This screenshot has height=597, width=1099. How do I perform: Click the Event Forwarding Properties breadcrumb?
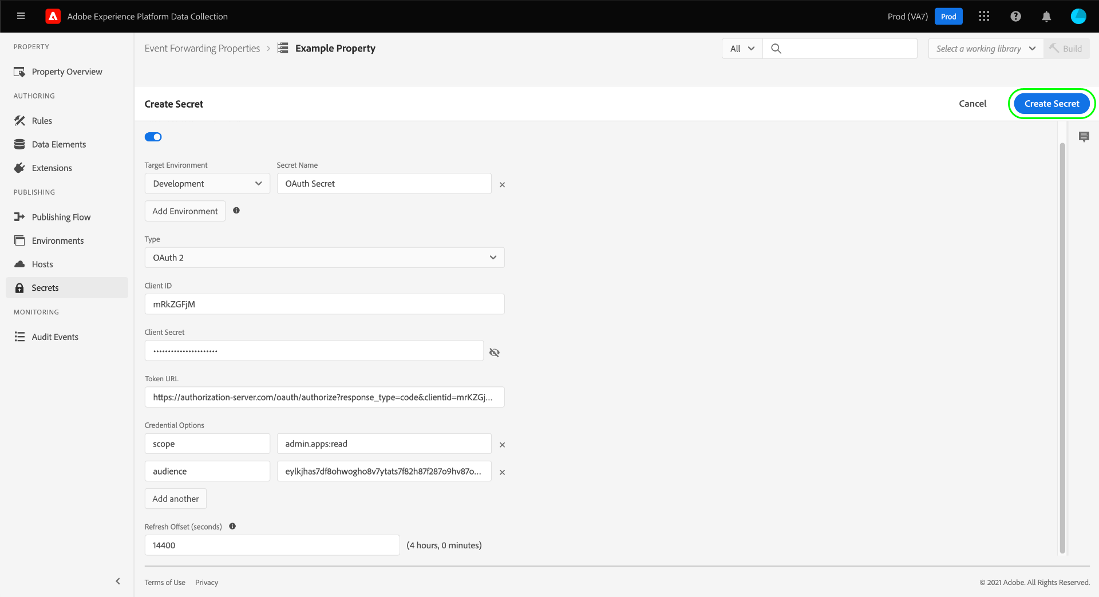202,48
